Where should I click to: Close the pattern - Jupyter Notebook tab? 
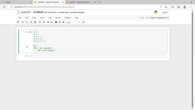95,2
